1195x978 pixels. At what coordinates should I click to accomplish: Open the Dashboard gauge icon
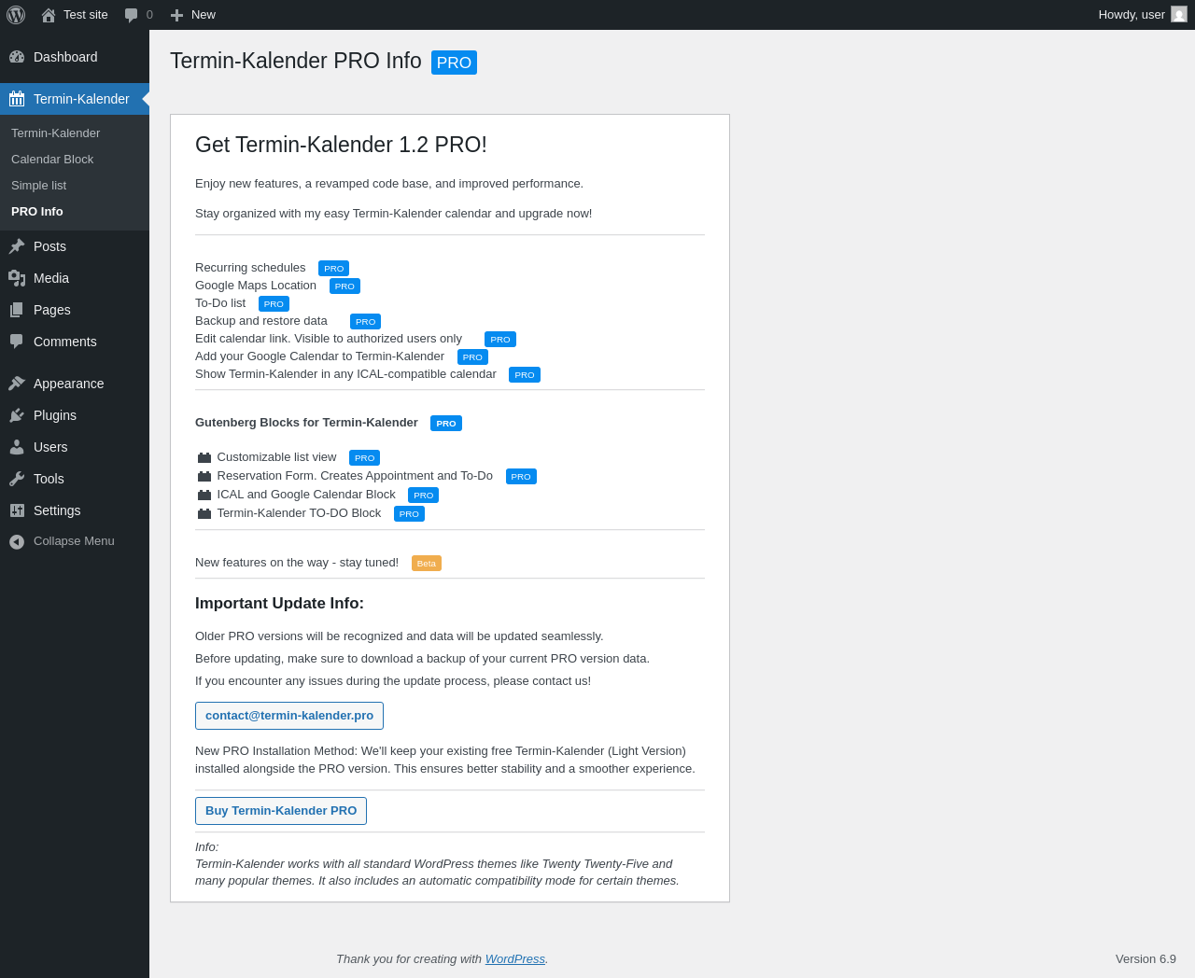17,57
